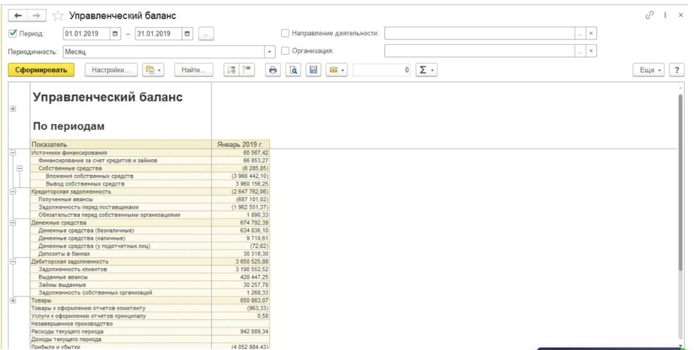The height and width of the screenshot is (350, 694).
Task: Open the Настройки... dialog
Action: tap(111, 71)
